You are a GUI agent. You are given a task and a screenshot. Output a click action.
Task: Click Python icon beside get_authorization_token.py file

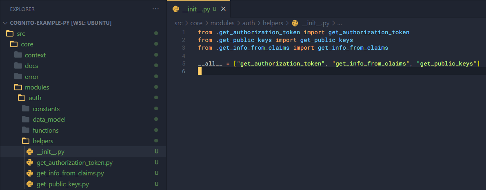(30, 163)
